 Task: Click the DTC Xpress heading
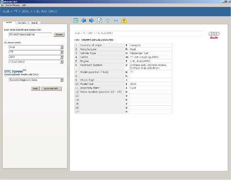coord(15,71)
